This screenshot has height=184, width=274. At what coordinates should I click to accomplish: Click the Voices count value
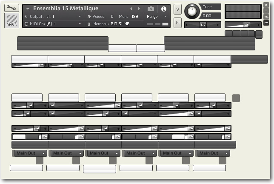[x=112, y=17]
